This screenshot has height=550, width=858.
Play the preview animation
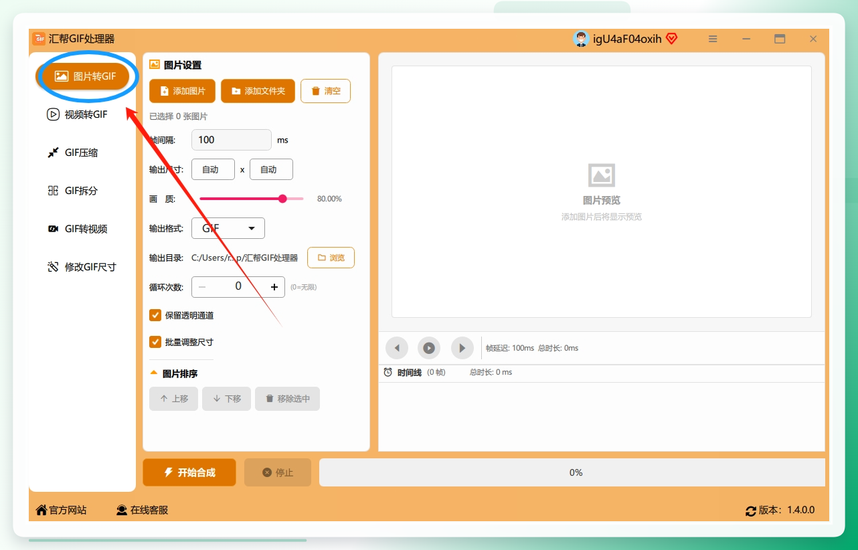coord(429,348)
